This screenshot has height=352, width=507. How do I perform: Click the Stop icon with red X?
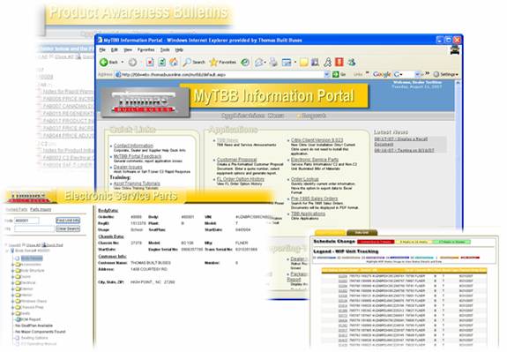(x=150, y=62)
